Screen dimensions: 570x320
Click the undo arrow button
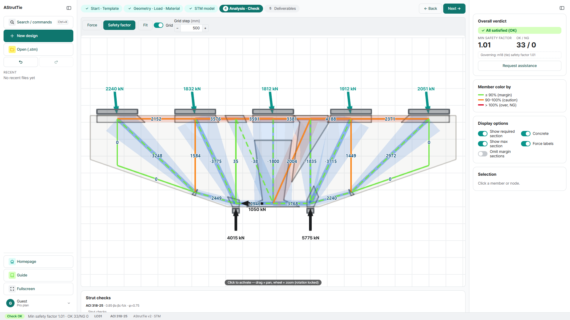(21, 62)
